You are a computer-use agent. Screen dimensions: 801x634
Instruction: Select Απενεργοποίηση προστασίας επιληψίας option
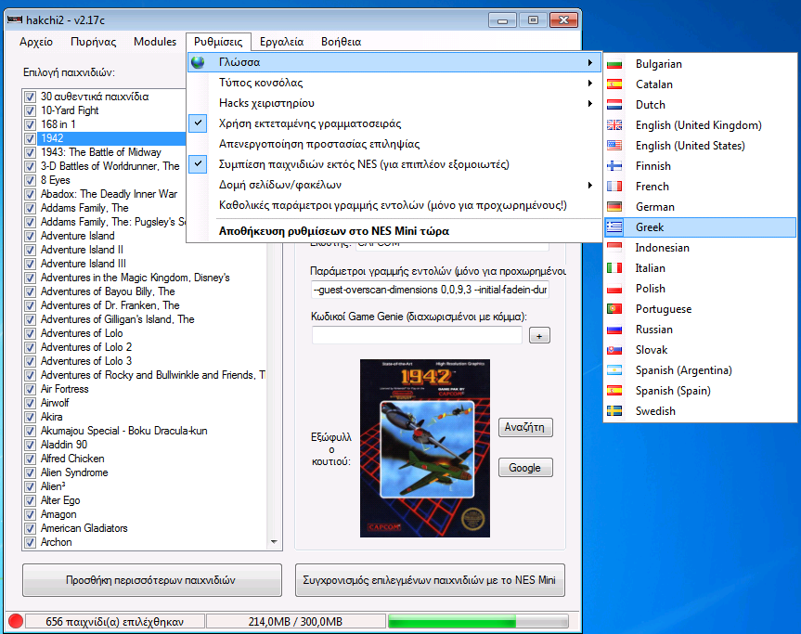coord(394,144)
